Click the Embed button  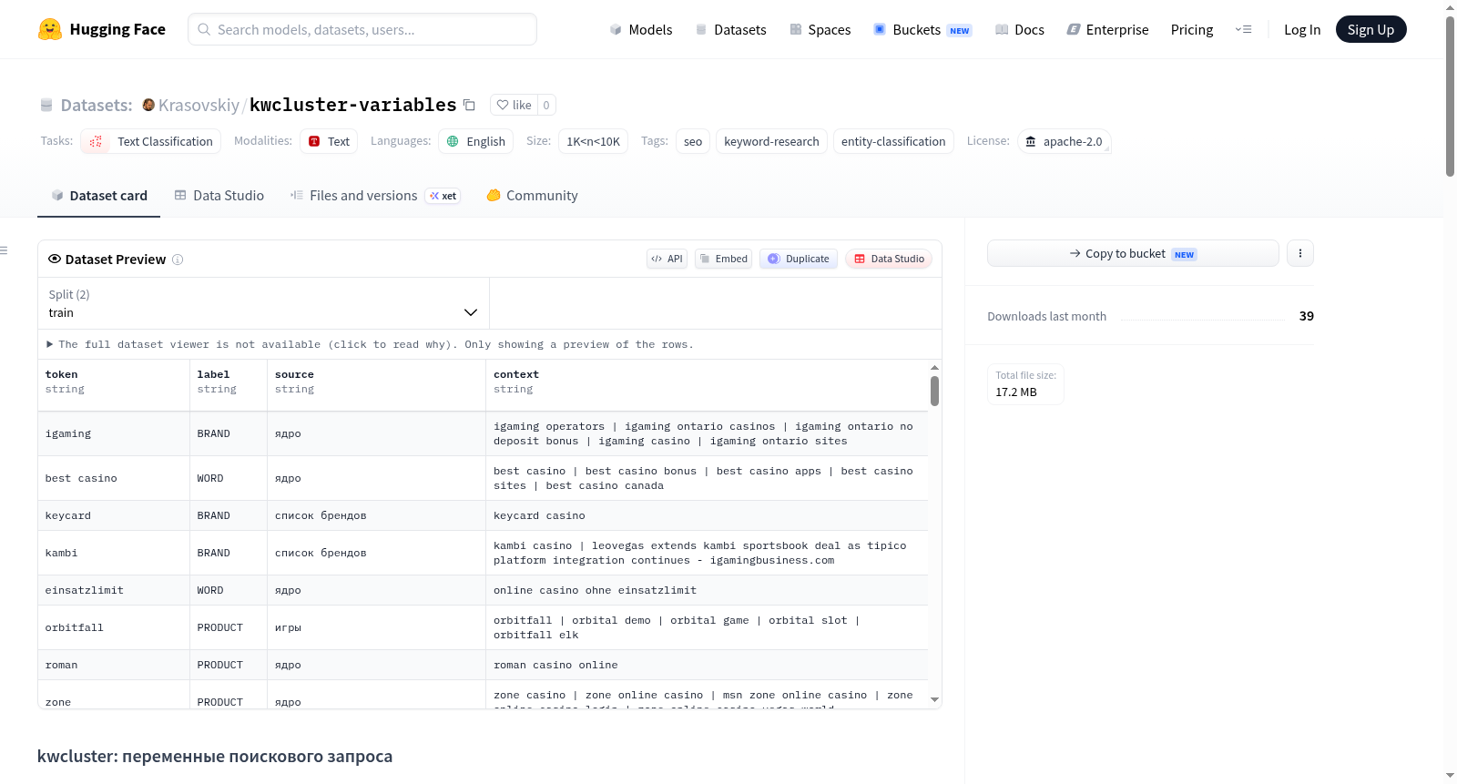click(724, 259)
